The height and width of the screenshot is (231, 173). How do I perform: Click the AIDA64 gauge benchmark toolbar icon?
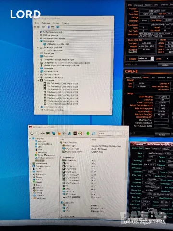coord(80,133)
